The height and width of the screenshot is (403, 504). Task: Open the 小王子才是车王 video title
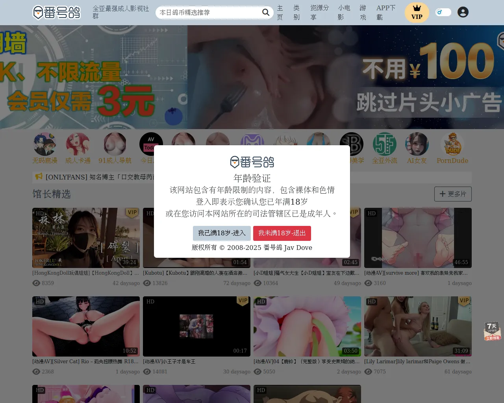coord(169,361)
